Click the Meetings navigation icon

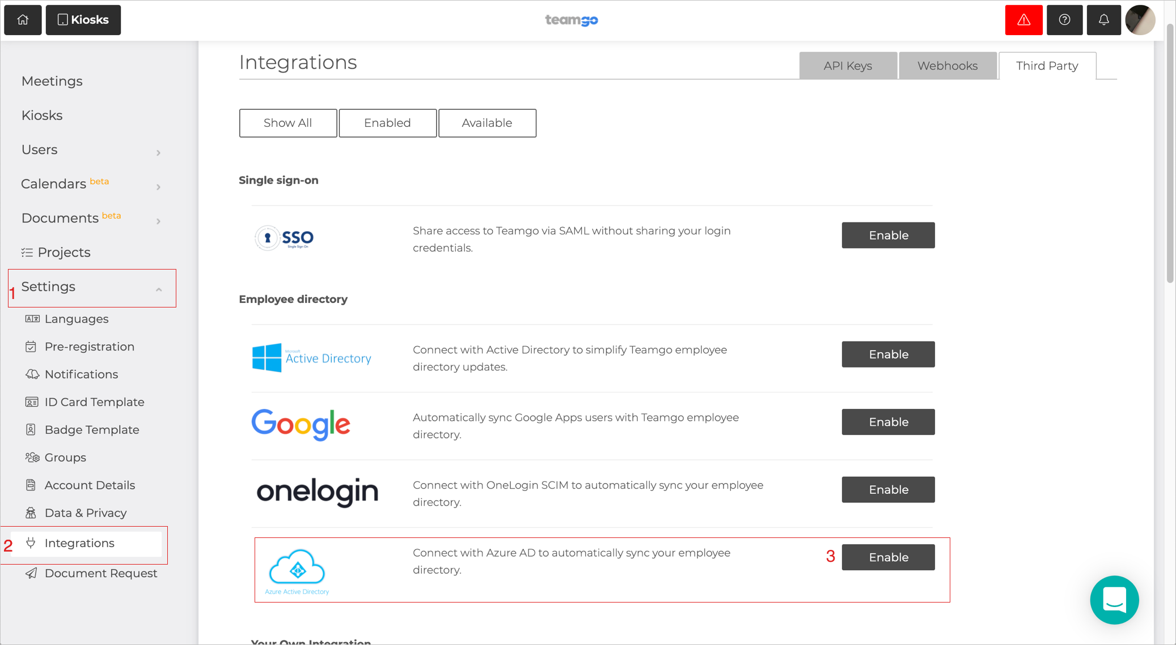coord(52,80)
